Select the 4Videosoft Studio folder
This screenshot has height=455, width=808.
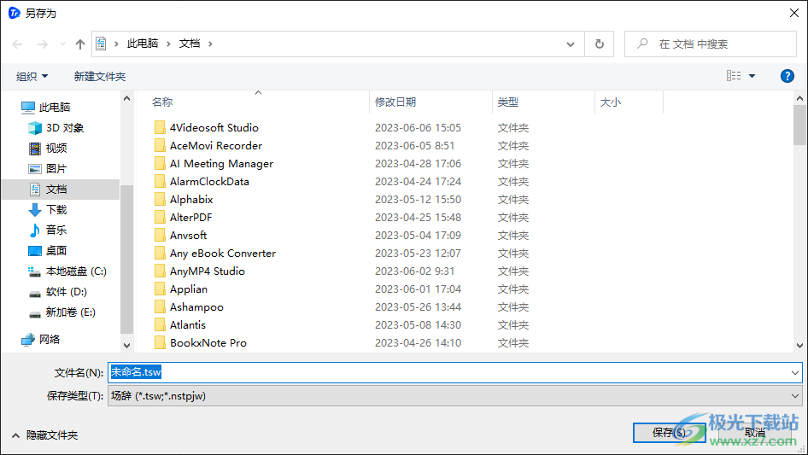(x=206, y=127)
